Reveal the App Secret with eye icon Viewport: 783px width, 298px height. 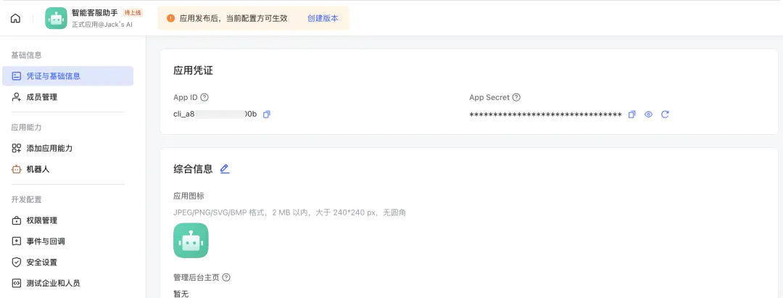pyautogui.click(x=648, y=115)
